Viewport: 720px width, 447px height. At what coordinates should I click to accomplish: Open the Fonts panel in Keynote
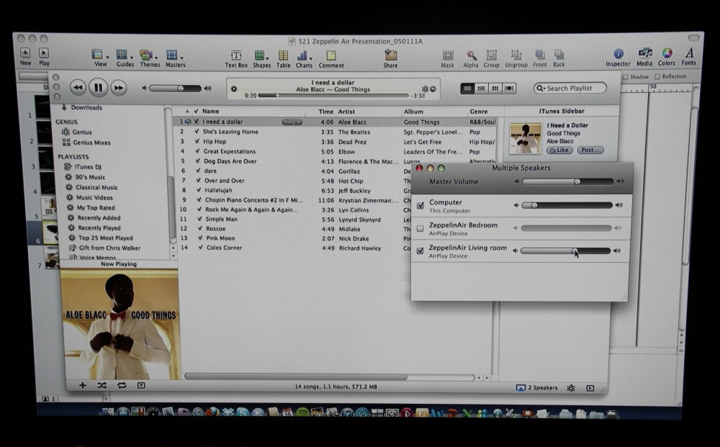[689, 53]
